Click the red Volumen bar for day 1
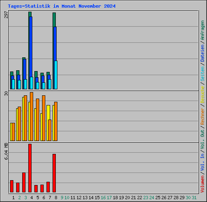This screenshot has width=207, height=202. tap(12, 186)
